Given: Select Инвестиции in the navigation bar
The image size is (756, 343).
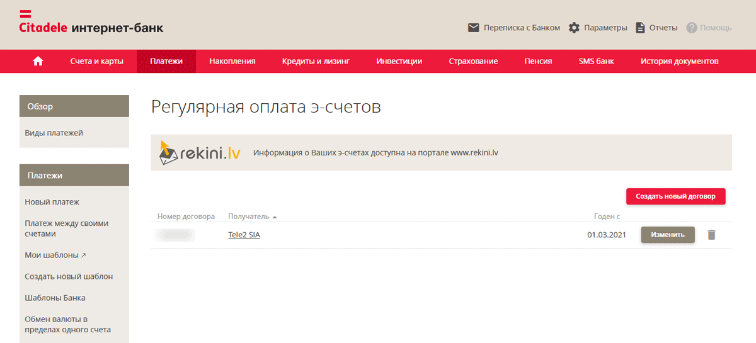Looking at the screenshot, I should point(399,61).
